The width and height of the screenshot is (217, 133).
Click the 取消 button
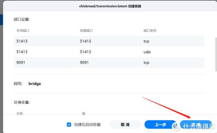pyautogui.click(x=125, y=125)
